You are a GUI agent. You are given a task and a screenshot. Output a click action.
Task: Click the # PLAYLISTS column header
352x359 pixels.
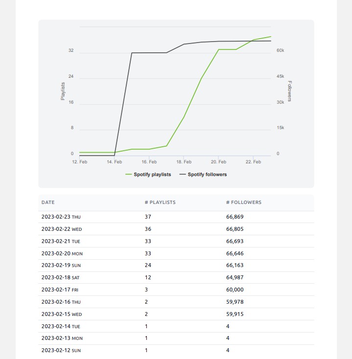pyautogui.click(x=160, y=202)
